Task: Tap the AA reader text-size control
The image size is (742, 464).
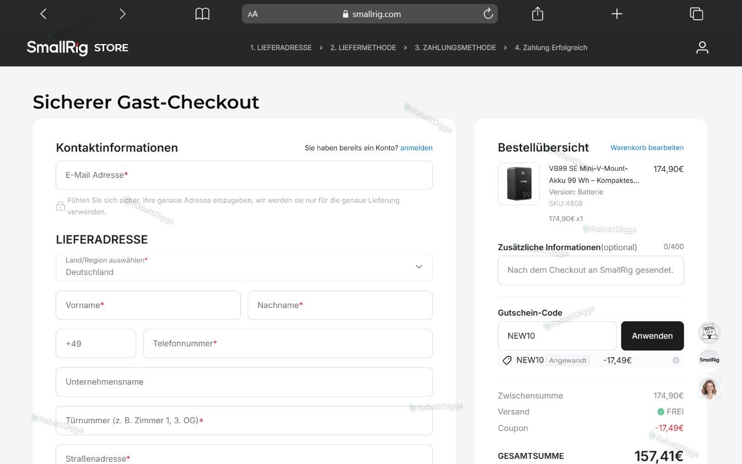Action: 252,14
